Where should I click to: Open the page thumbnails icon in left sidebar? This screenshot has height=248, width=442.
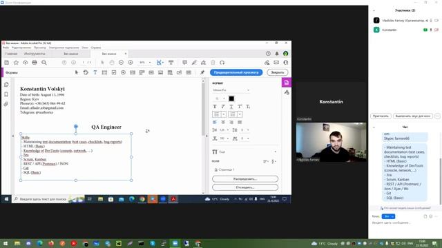(6, 85)
